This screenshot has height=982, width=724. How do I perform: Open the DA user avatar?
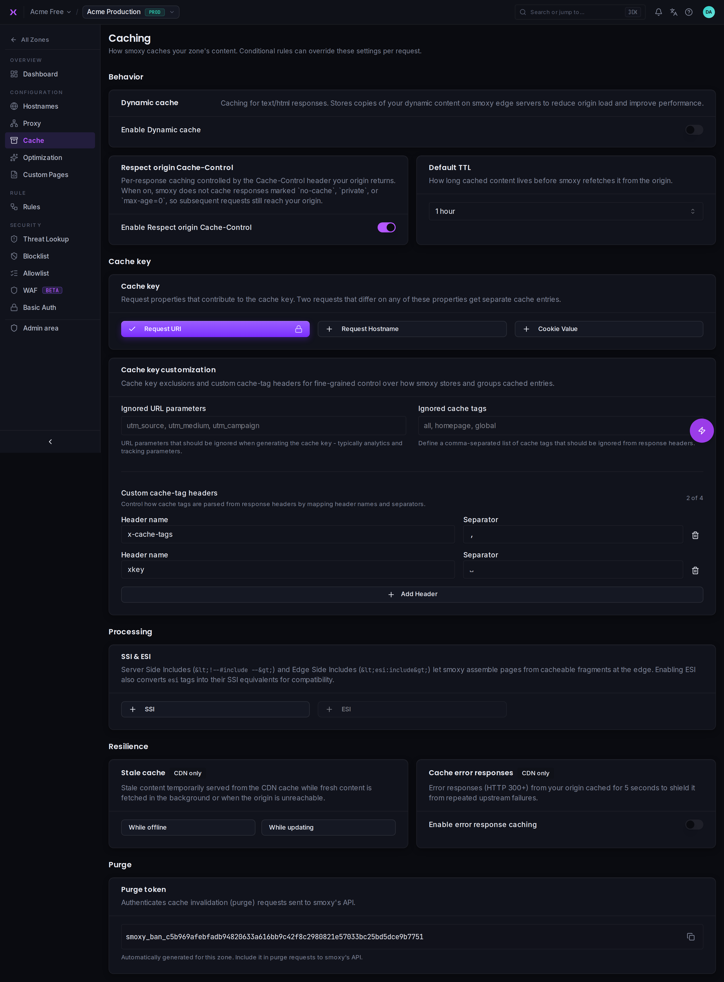(x=709, y=12)
